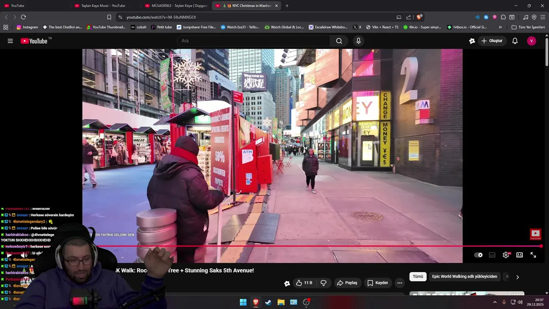Open file.io bookmark

(x=422, y=27)
